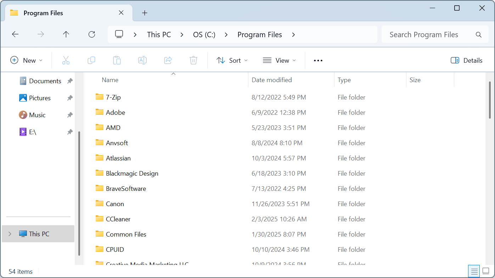Image resolution: width=495 pixels, height=278 pixels.
Task: Click OS (C:) in the address bar
Action: coord(204,35)
